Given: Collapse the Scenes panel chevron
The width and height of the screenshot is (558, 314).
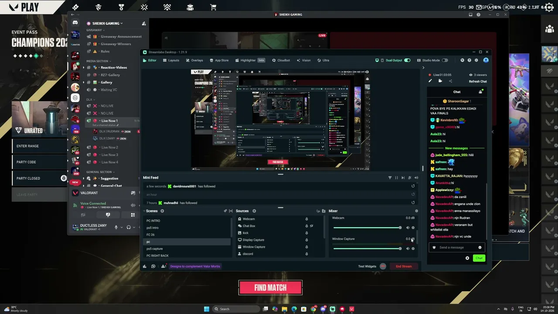Looking at the screenshot, I should point(144,211).
